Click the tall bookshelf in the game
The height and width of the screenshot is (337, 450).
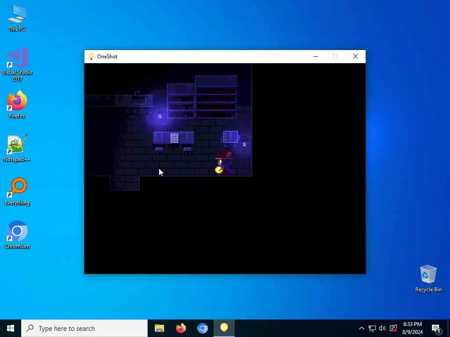[216, 97]
